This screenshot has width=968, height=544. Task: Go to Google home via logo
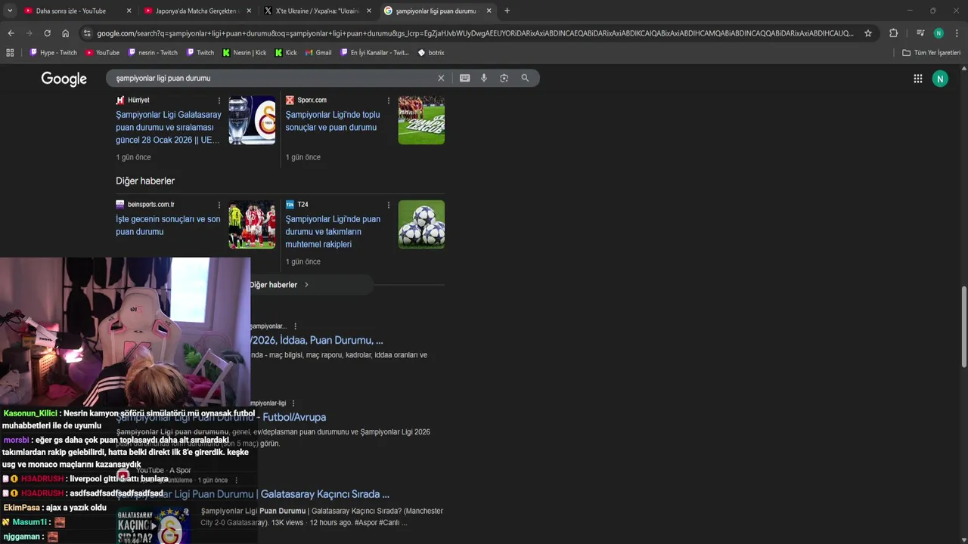point(64,79)
